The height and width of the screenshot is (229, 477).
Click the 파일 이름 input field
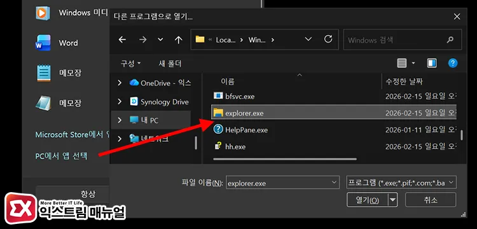282,183
